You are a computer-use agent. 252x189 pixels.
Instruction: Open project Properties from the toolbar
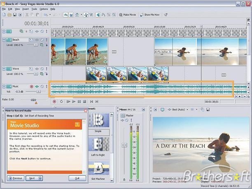pos(20,15)
